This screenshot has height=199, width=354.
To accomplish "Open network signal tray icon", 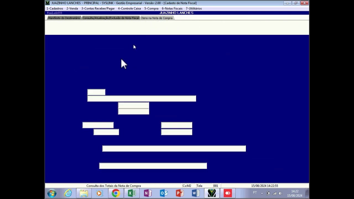I will (x=274, y=193).
